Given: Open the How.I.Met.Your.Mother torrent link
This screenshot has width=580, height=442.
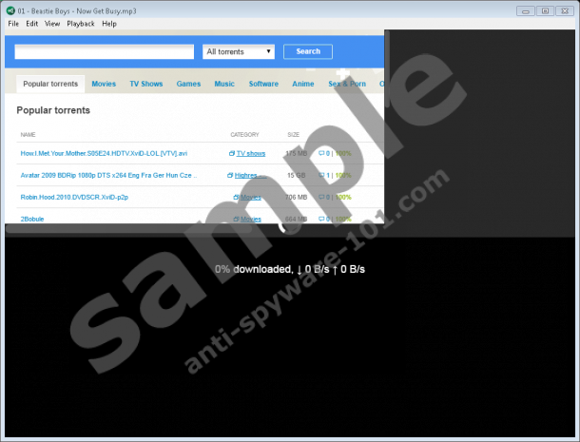Looking at the screenshot, I should coord(104,153).
